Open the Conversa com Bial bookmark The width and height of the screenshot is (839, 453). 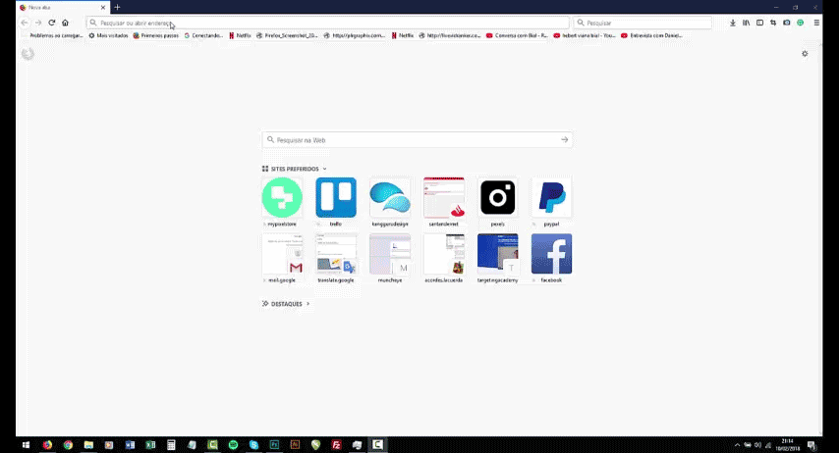click(517, 36)
